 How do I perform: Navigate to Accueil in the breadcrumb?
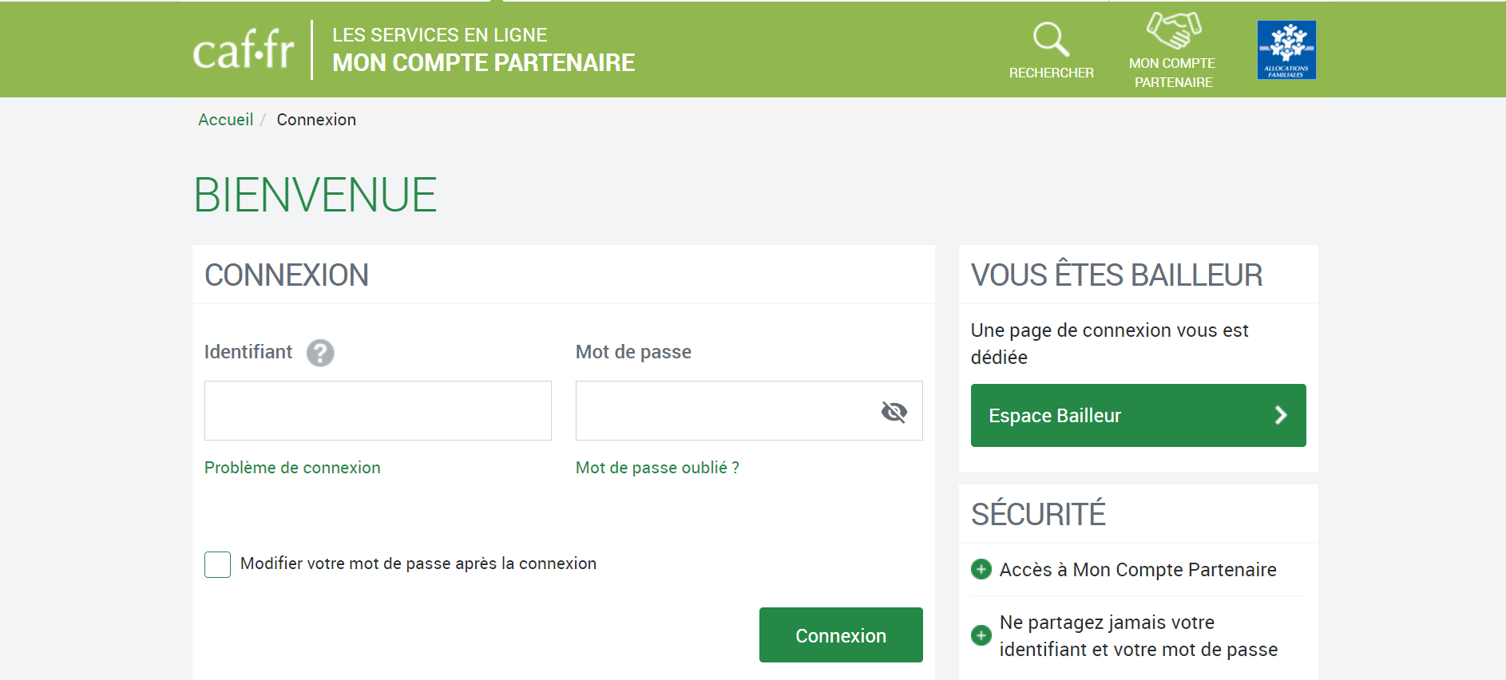pyautogui.click(x=224, y=119)
